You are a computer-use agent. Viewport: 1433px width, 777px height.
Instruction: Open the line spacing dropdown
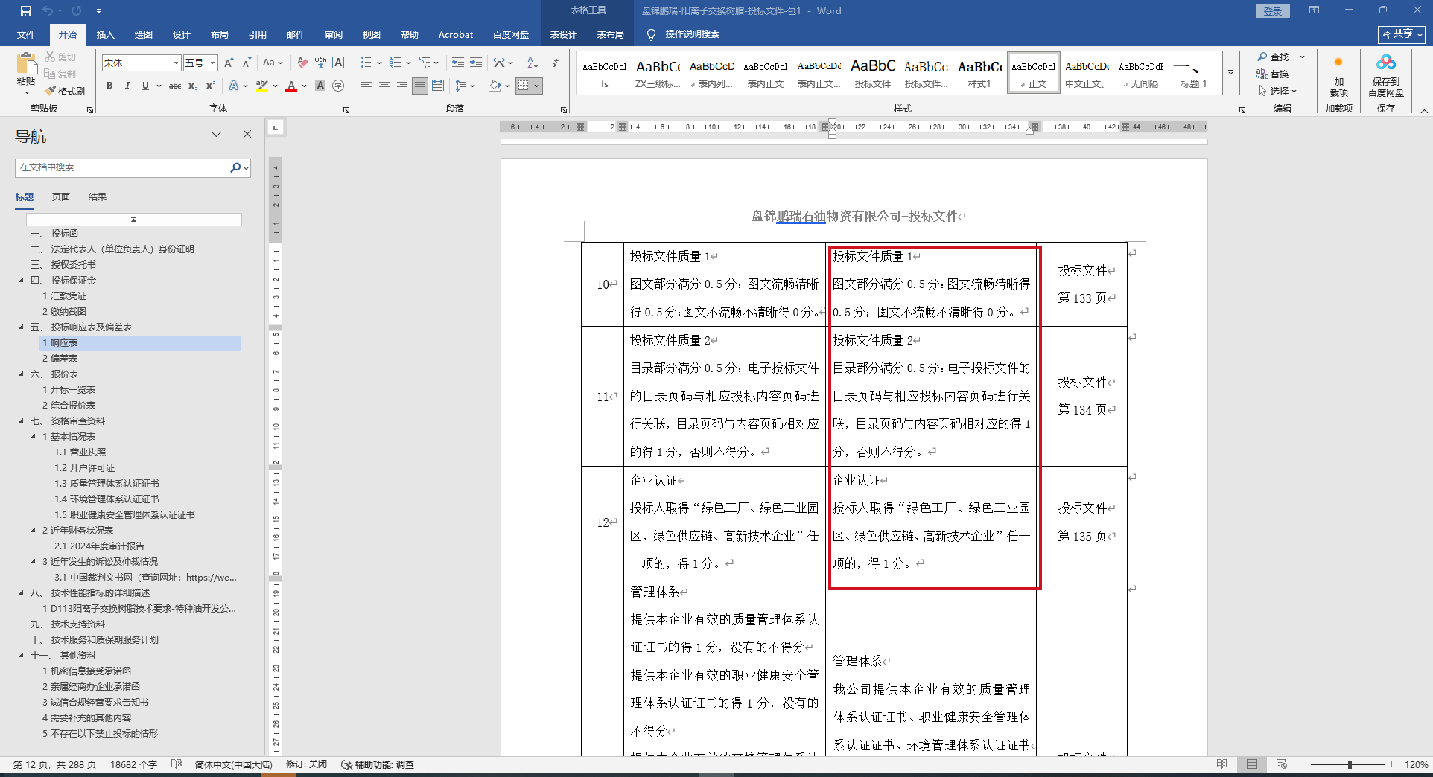tap(465, 86)
